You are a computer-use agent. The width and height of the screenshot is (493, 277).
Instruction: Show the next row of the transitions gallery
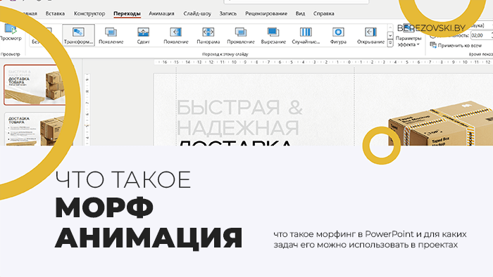(x=390, y=35)
